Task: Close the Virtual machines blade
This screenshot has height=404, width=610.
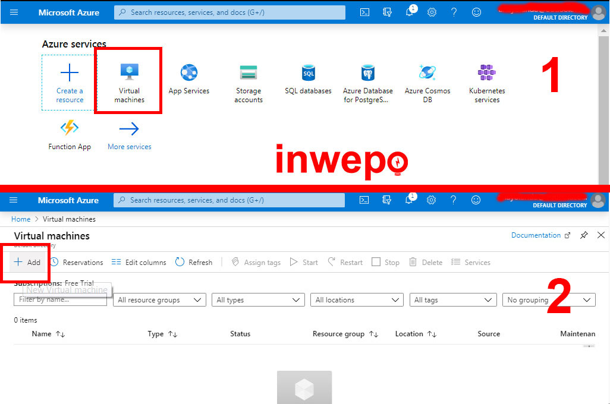Action: coord(601,235)
